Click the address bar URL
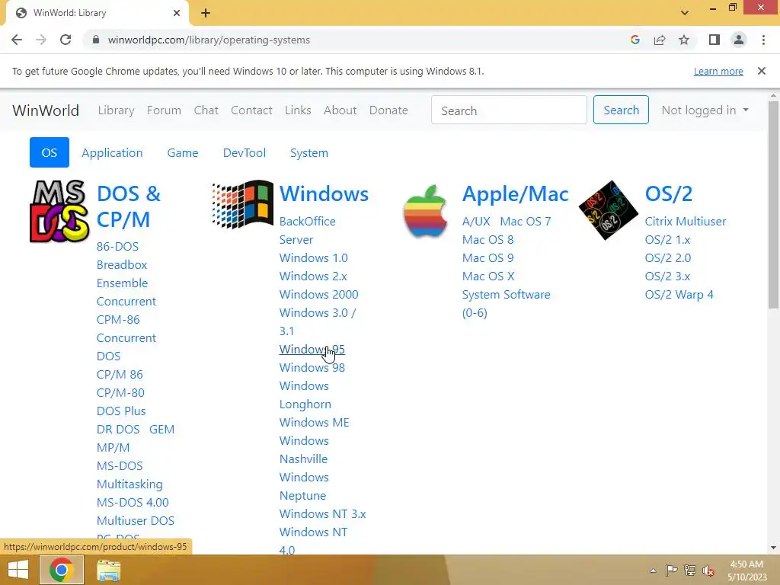This screenshot has width=780, height=585. pos(209,40)
